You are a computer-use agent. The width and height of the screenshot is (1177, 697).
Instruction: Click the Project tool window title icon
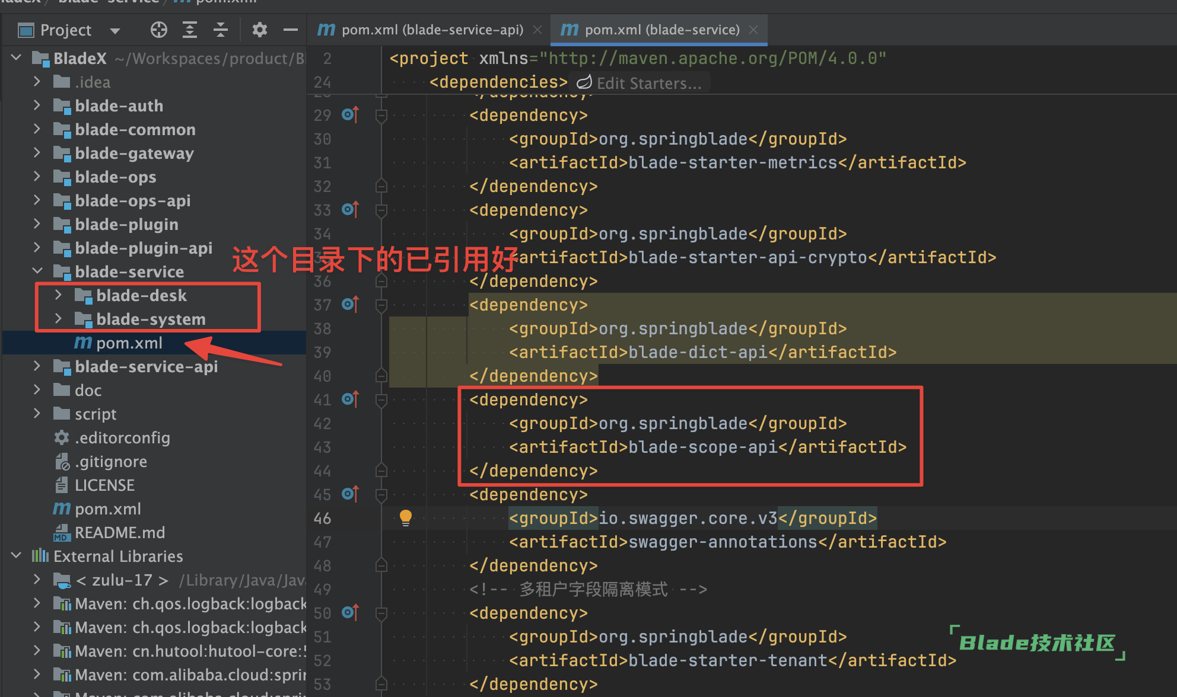(x=26, y=30)
